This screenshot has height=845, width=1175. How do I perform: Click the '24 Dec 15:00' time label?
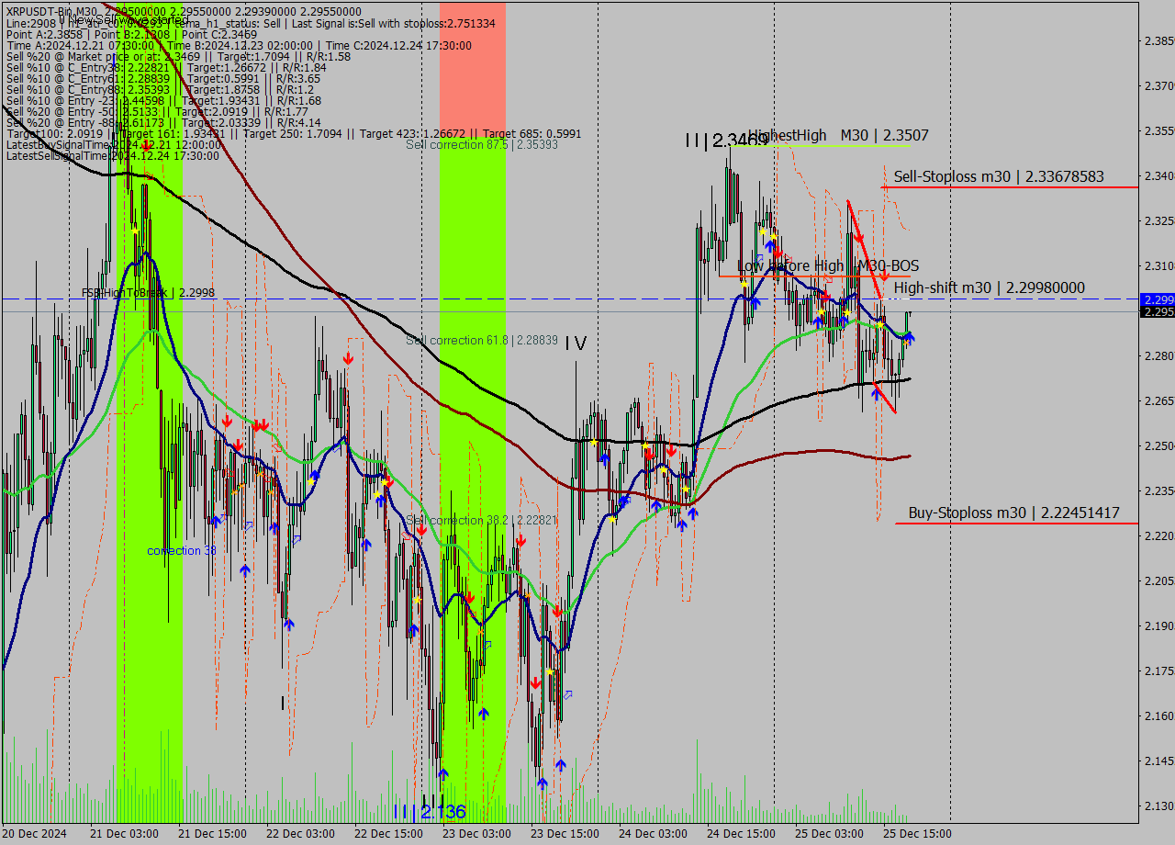[741, 834]
